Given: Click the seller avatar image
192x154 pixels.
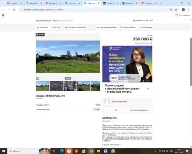Looking at the screenshot, I should pyautogui.click(x=107, y=102).
